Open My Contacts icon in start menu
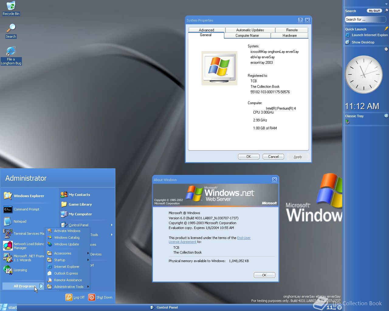 64,195
